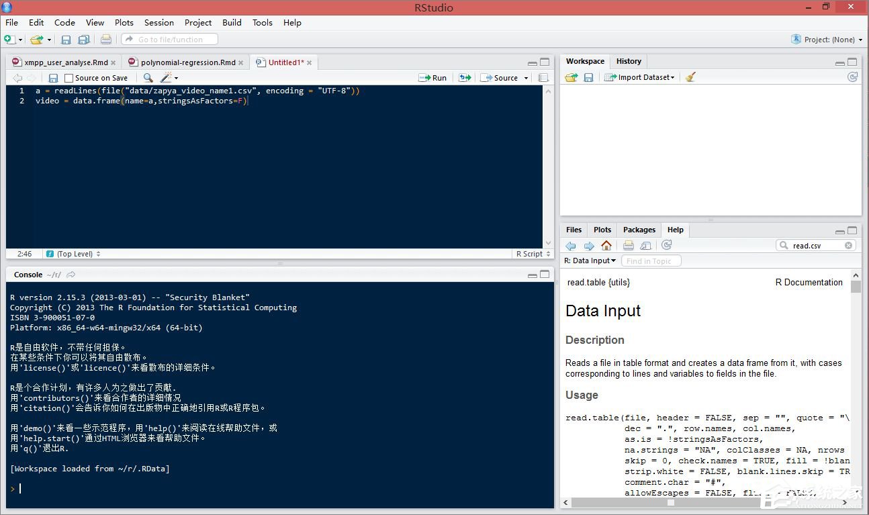Viewport: 869px width, 515px height.
Task: Click the Run button
Action: [x=432, y=78]
